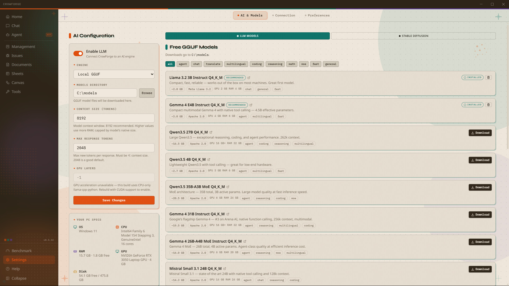Download the Qwen3.5 27B Q4_K_M model
The image size is (509, 286).
(480, 133)
